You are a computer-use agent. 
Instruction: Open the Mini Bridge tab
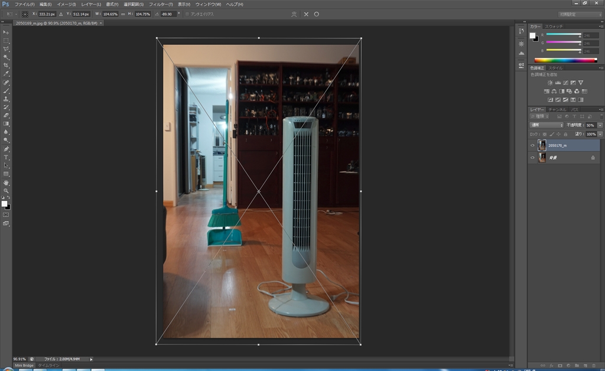tap(24, 366)
